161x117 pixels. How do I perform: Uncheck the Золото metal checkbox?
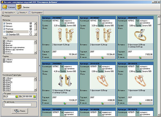(31, 23)
